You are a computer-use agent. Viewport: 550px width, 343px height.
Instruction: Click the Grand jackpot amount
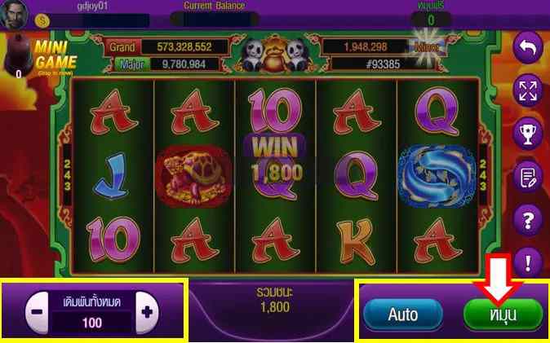click(x=184, y=47)
